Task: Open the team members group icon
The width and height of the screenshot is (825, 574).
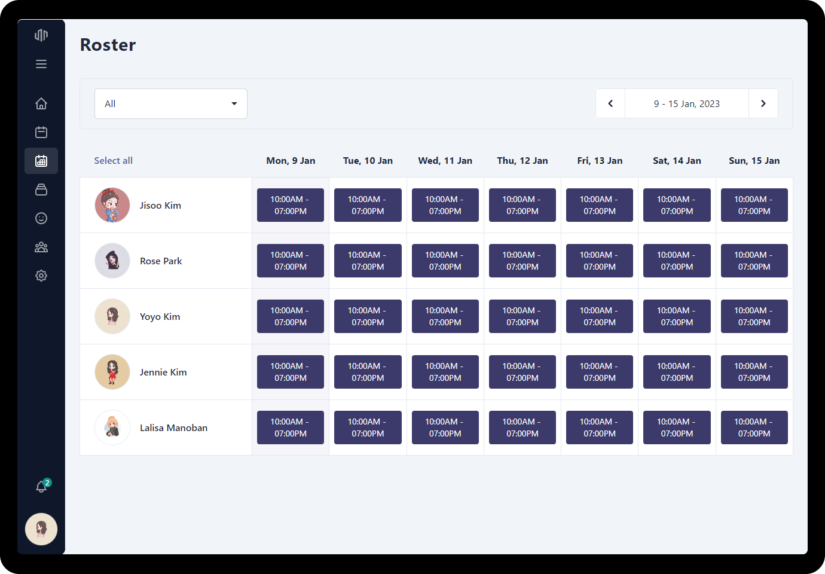Action: click(41, 247)
